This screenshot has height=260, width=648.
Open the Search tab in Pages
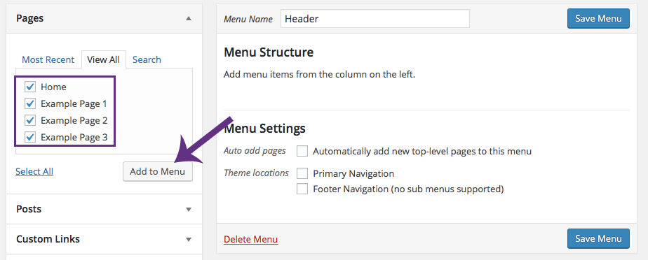click(147, 59)
